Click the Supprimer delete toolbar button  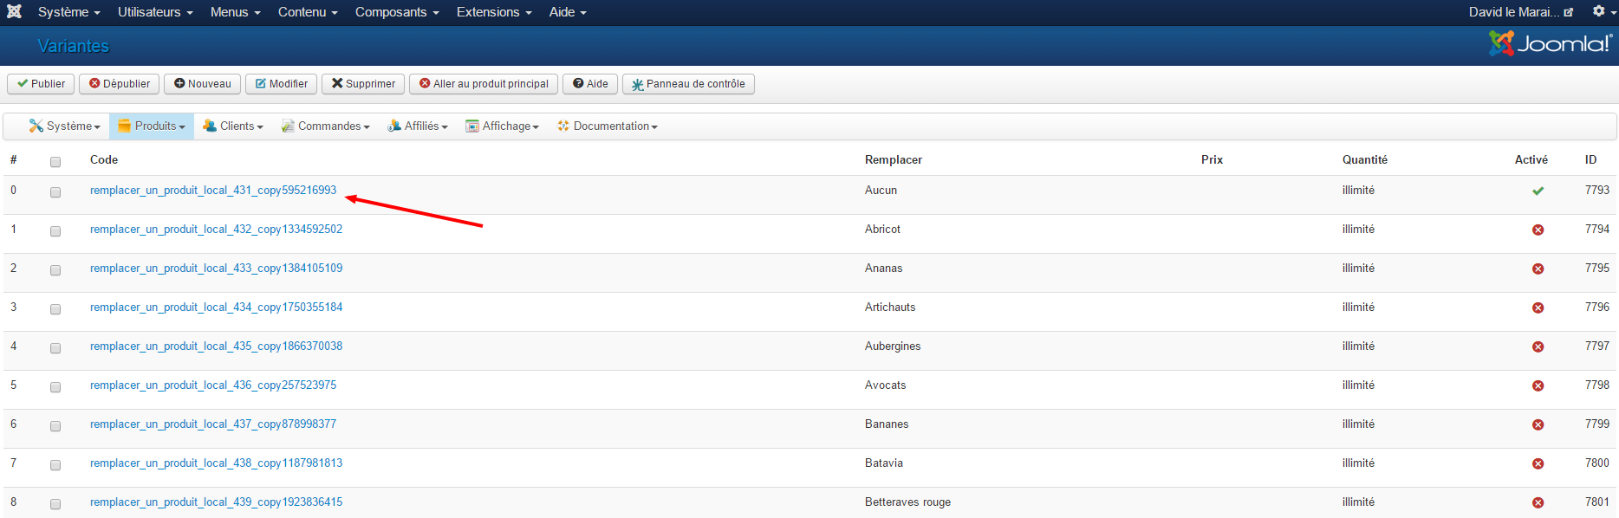point(363,84)
